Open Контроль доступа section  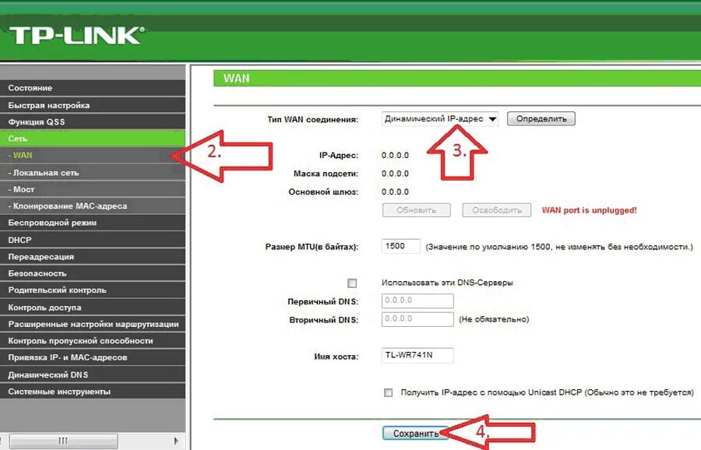pos(93,307)
